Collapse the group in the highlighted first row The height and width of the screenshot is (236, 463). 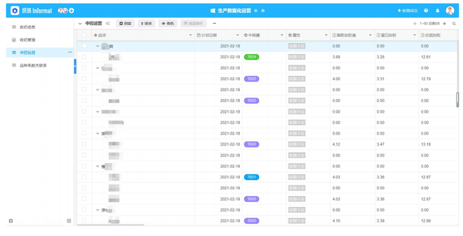coord(98,46)
